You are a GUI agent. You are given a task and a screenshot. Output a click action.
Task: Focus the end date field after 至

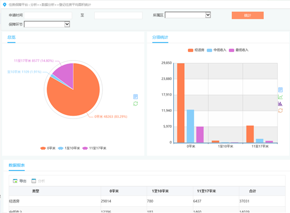pyautogui.click(x=118, y=15)
